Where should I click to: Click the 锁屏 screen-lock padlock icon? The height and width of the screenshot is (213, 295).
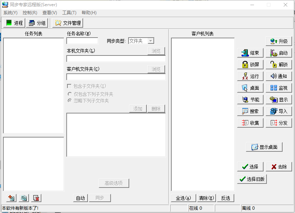[246, 64]
